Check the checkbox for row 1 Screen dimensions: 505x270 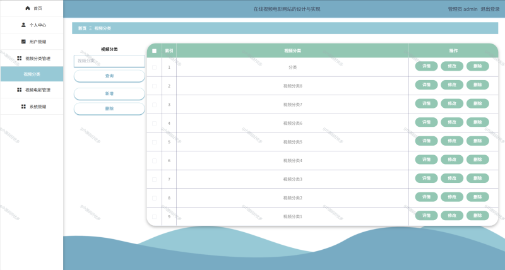[154, 67]
